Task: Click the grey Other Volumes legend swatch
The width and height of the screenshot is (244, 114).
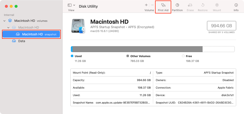Action: [x=128, y=56]
